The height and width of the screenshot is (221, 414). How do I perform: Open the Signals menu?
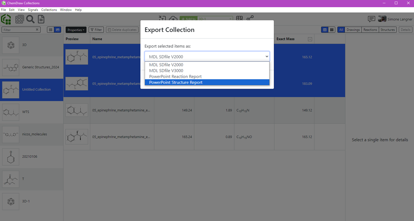(x=33, y=10)
